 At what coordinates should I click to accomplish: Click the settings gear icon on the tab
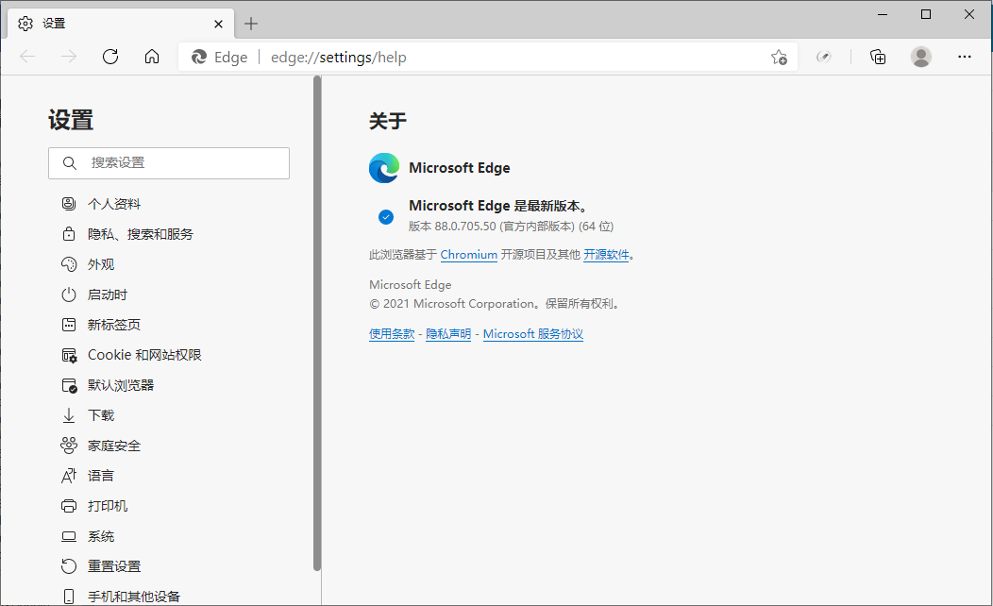coord(25,24)
